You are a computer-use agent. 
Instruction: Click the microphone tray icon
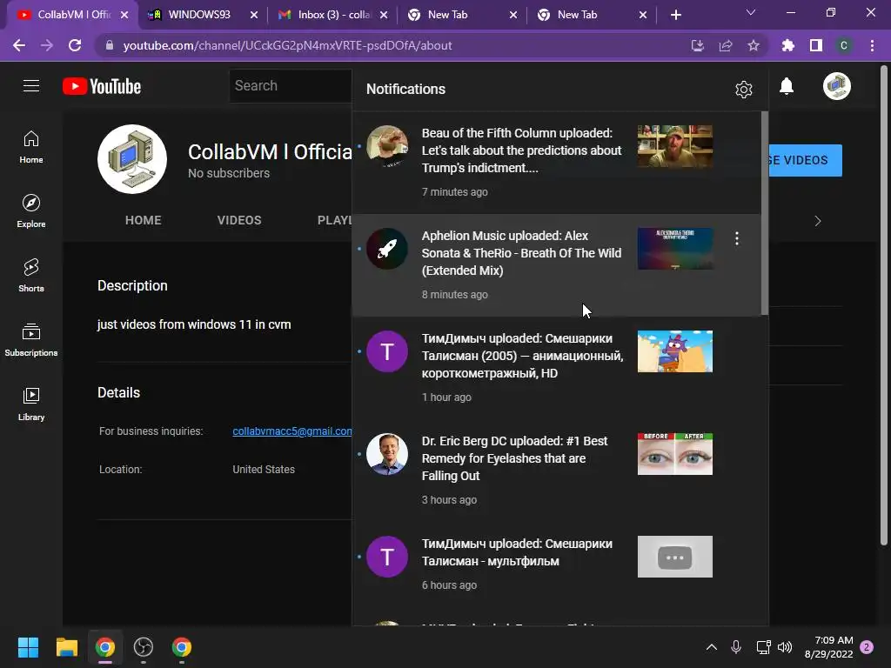click(x=736, y=647)
